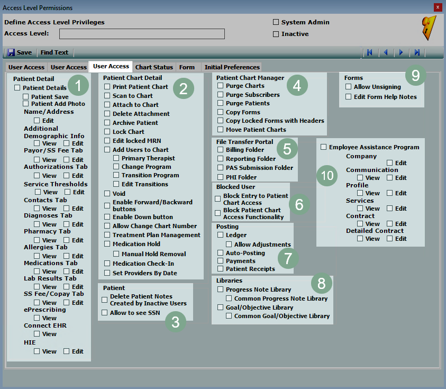Go to the next record arrow
Image resolution: width=446 pixels, height=389 pixels.
coord(401,52)
